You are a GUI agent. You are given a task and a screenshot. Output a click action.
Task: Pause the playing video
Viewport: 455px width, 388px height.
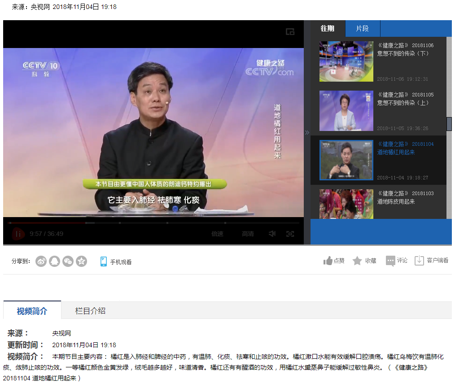point(17,233)
